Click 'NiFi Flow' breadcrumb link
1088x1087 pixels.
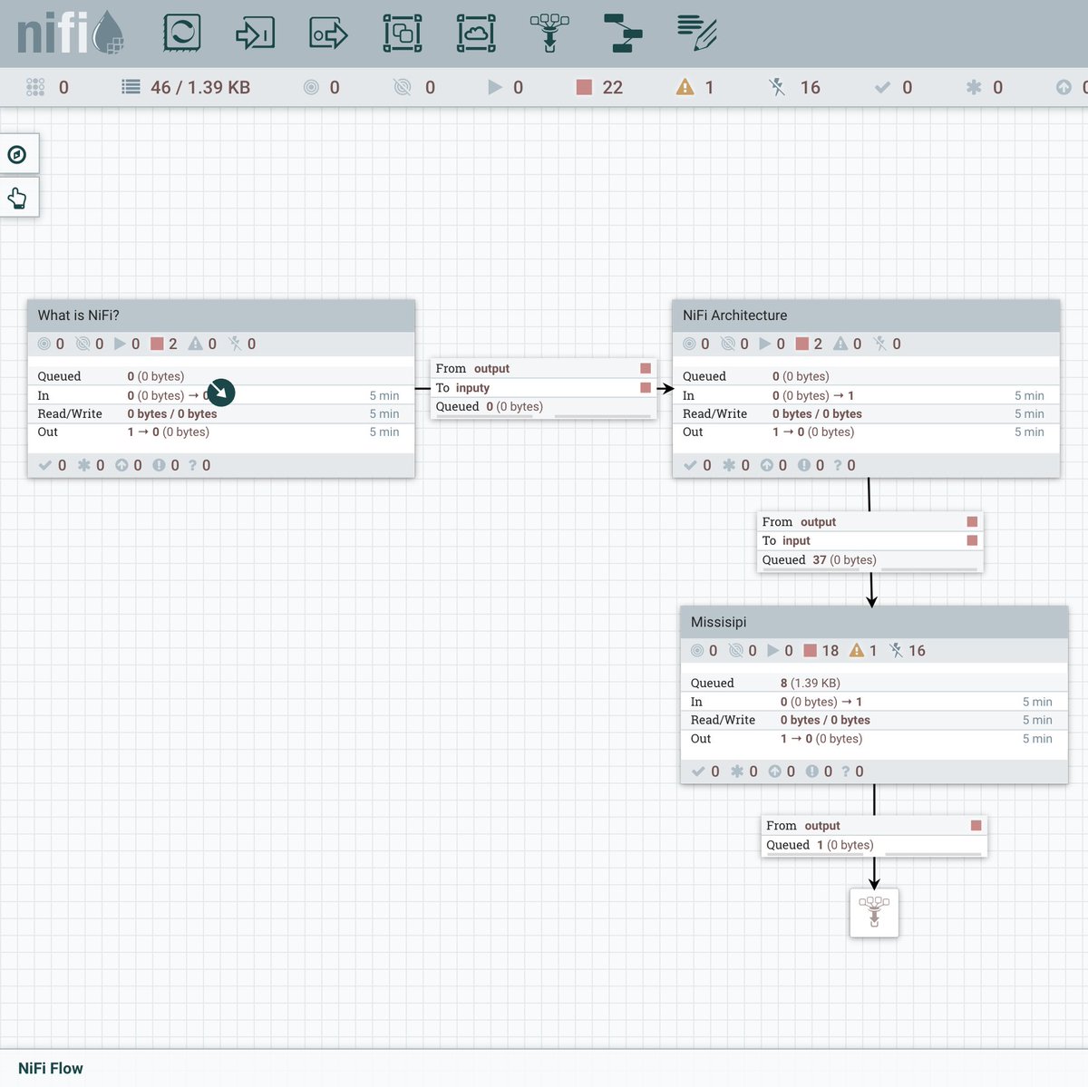coord(51,1068)
